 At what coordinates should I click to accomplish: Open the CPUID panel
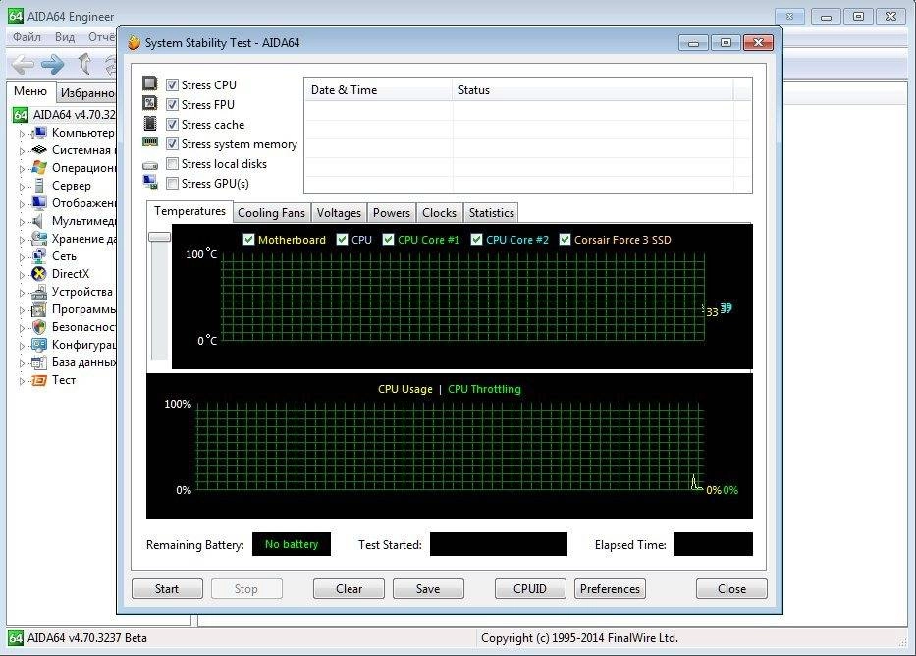(x=530, y=589)
